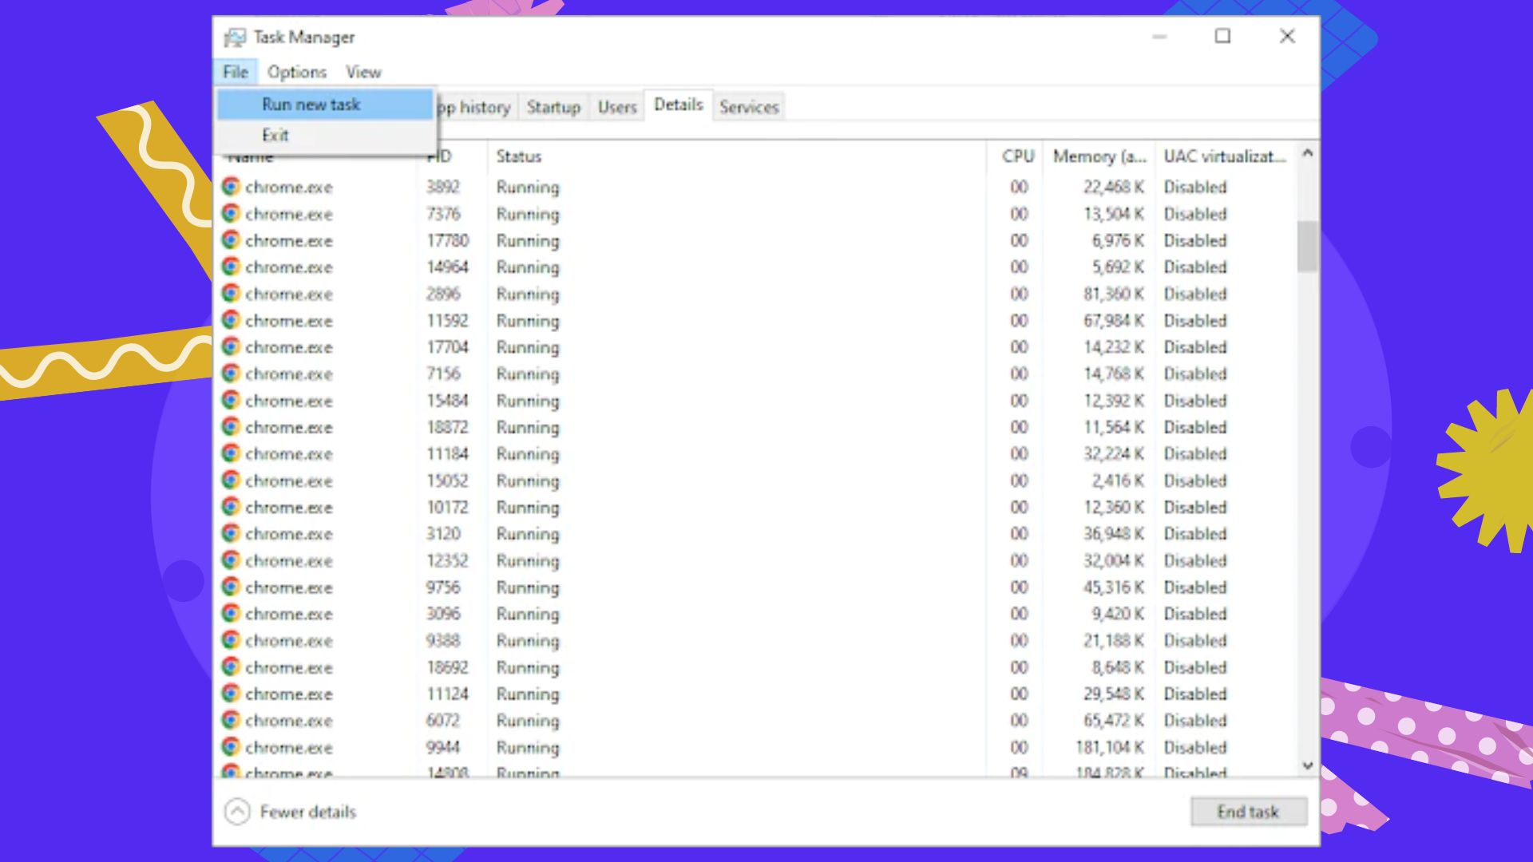Click Chrome icon for PID 3892
Viewport: 1533px width, 862px height.
(231, 187)
